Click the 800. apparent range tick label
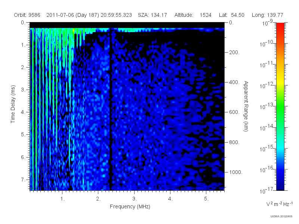 (x=234, y=142)
